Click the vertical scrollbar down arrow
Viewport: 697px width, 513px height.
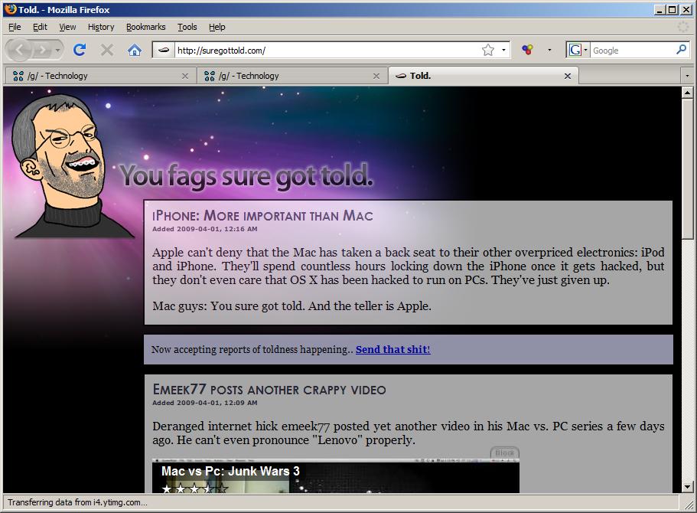point(687,487)
